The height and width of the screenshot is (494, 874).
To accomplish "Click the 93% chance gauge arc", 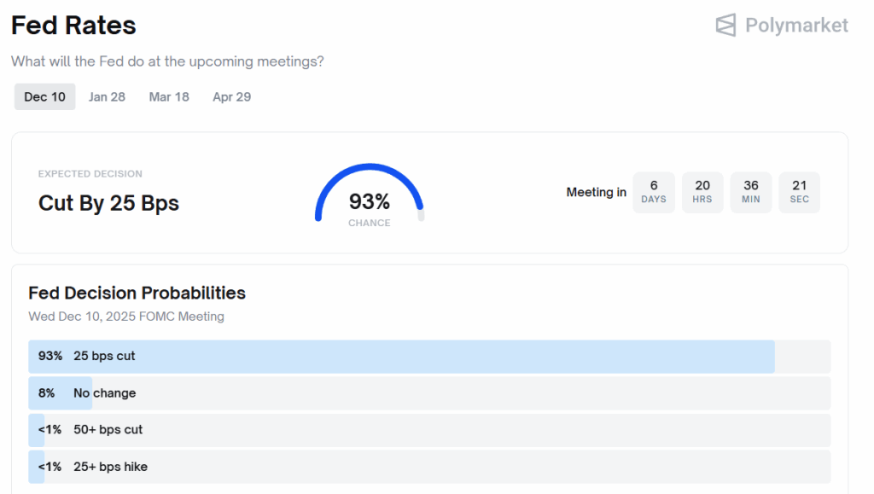I will click(369, 171).
